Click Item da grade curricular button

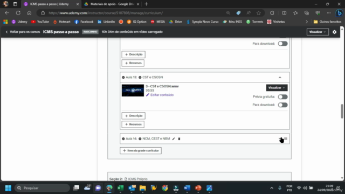(x=141, y=151)
